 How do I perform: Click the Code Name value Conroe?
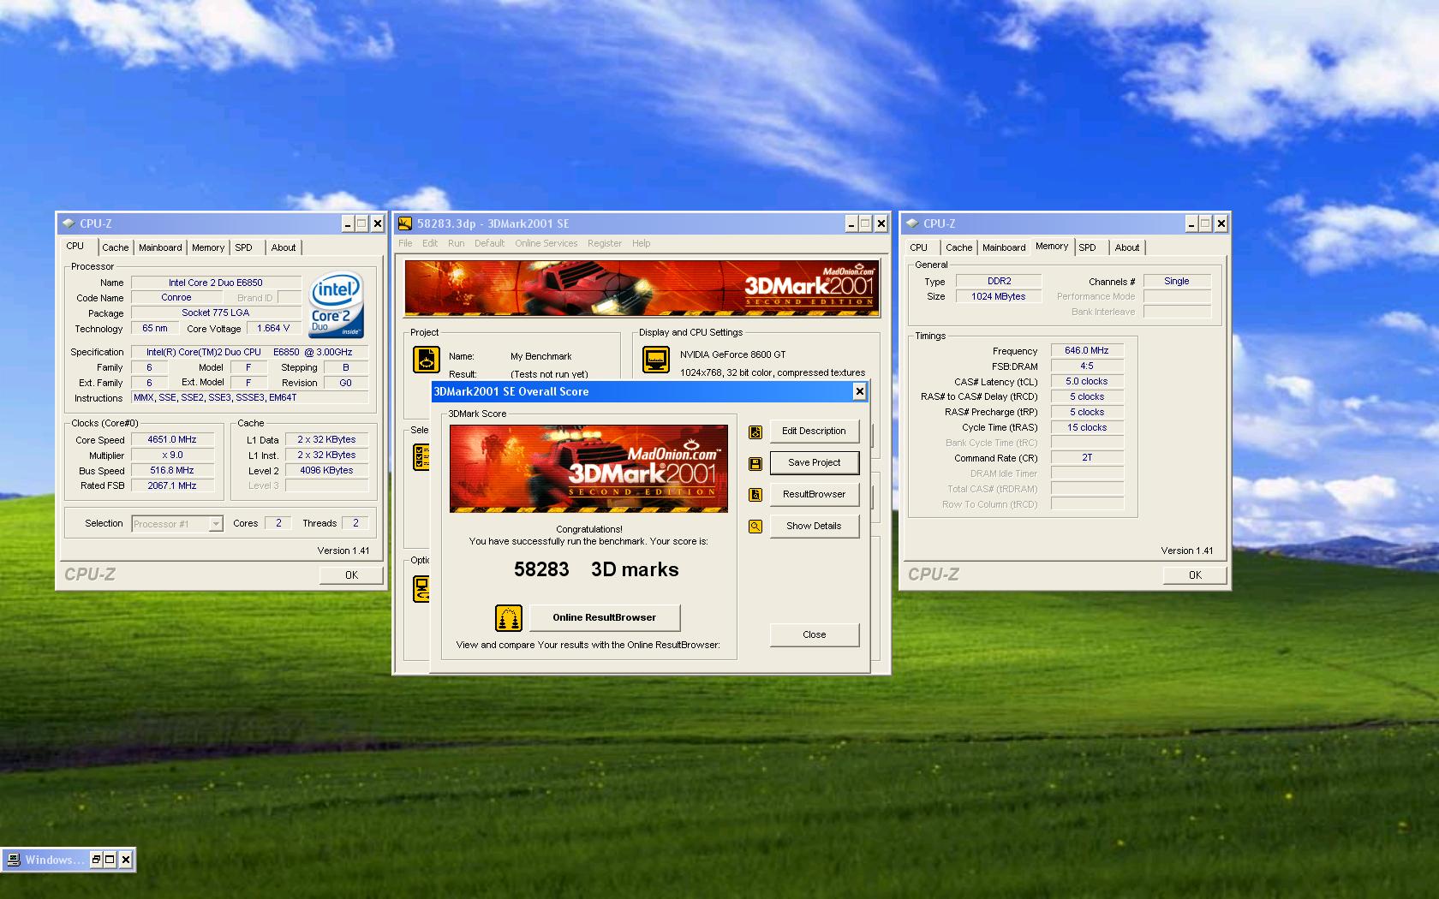176,298
